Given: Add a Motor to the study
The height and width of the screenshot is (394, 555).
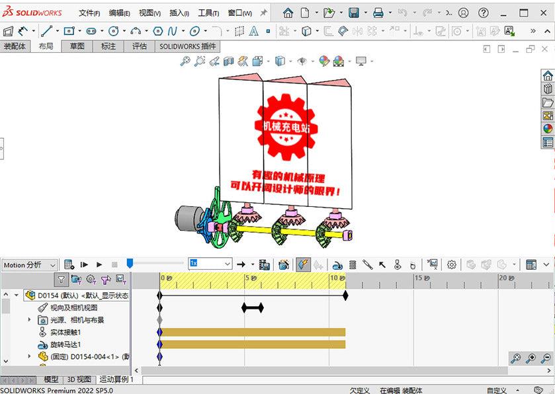Looking at the screenshot, I should pos(337,264).
